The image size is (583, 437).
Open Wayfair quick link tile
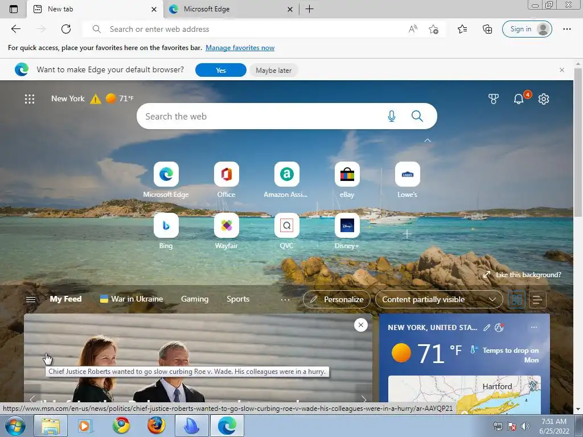coord(227,225)
